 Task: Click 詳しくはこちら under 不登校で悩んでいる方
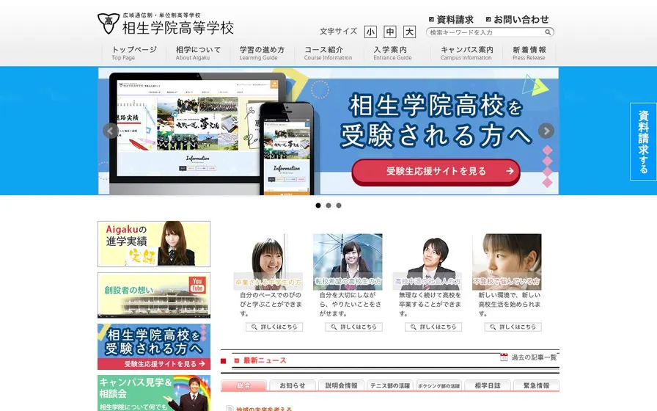point(513,327)
